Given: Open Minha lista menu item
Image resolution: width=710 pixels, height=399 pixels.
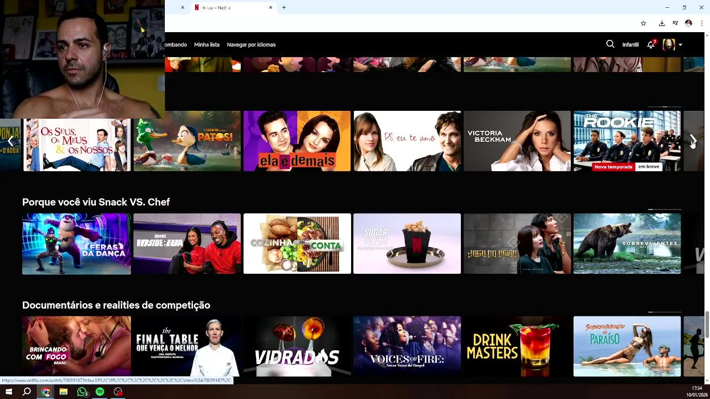Looking at the screenshot, I should (207, 44).
